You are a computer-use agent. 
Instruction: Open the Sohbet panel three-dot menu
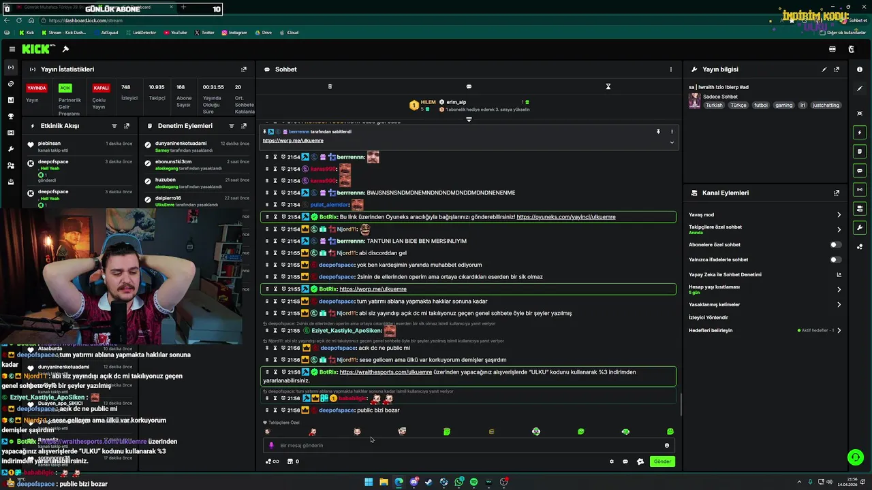670,69
